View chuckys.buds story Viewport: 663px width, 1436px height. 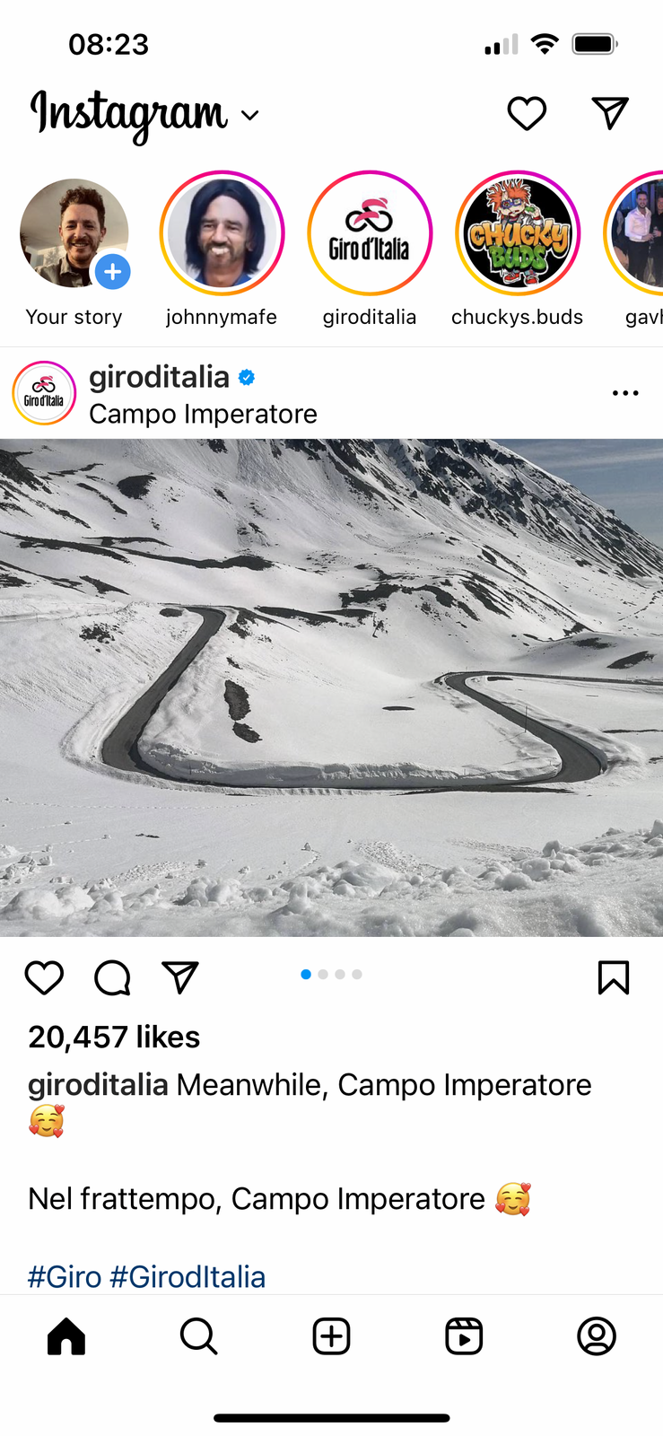[x=518, y=233]
